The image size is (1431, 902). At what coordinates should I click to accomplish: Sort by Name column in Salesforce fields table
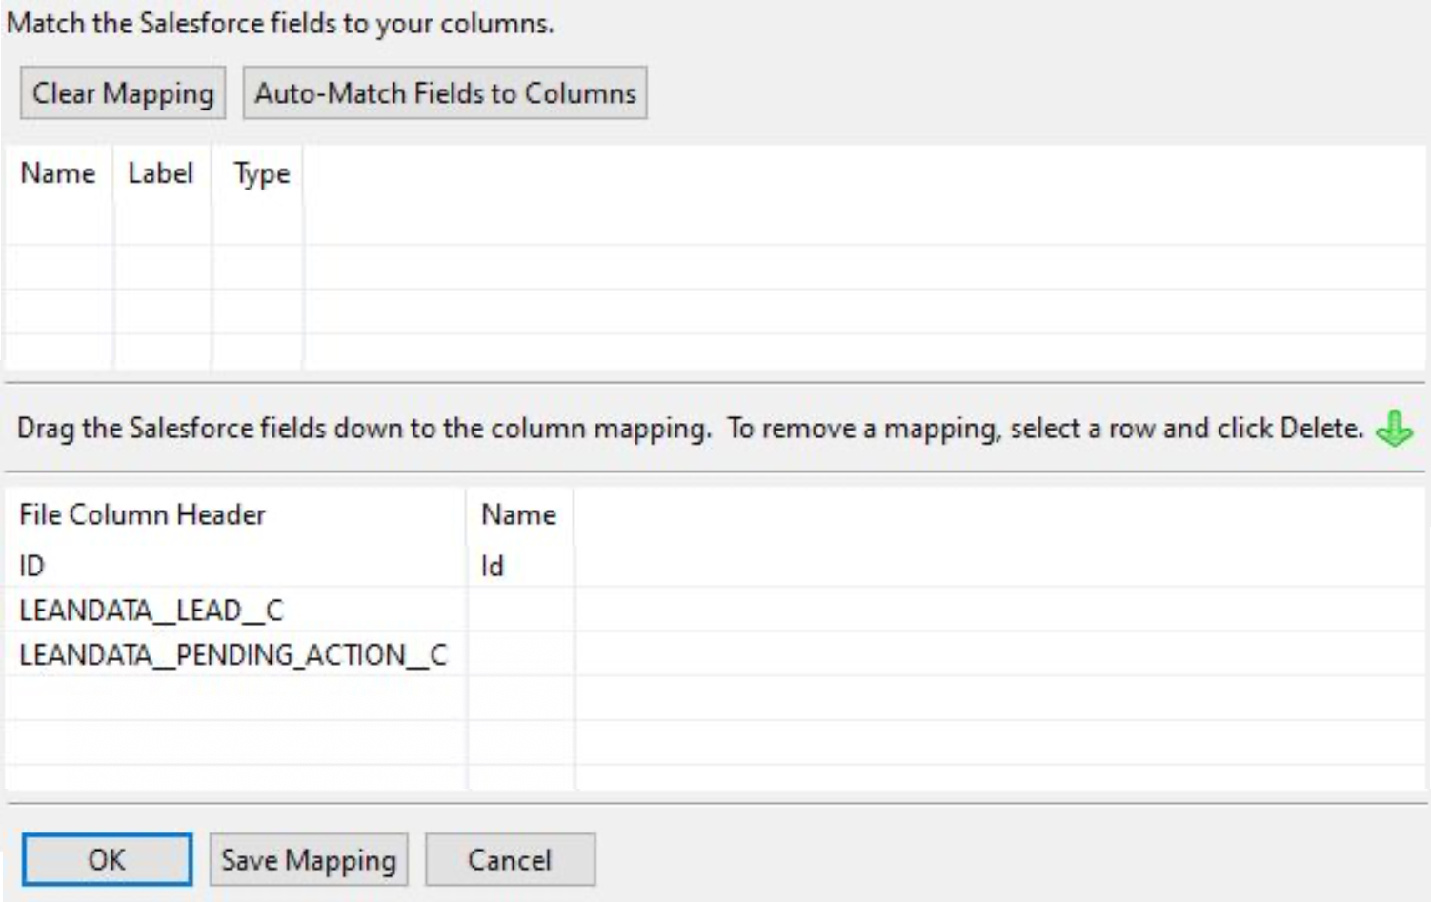point(58,173)
